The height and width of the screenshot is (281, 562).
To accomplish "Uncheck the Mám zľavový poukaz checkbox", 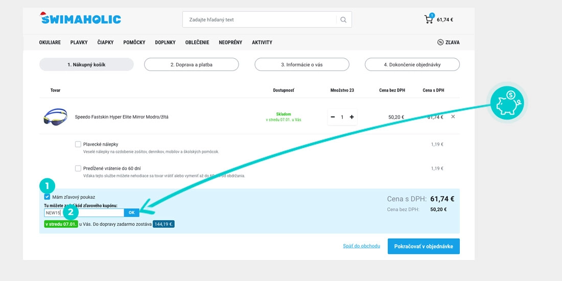I will 47,197.
